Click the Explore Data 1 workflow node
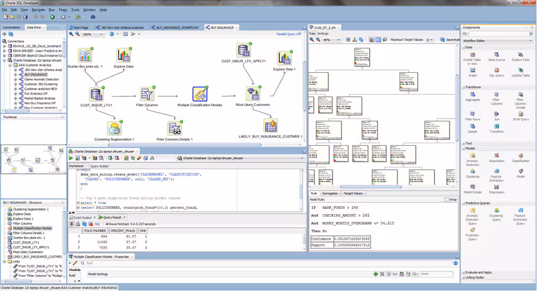This screenshot has height=295, width=541. 284,58
